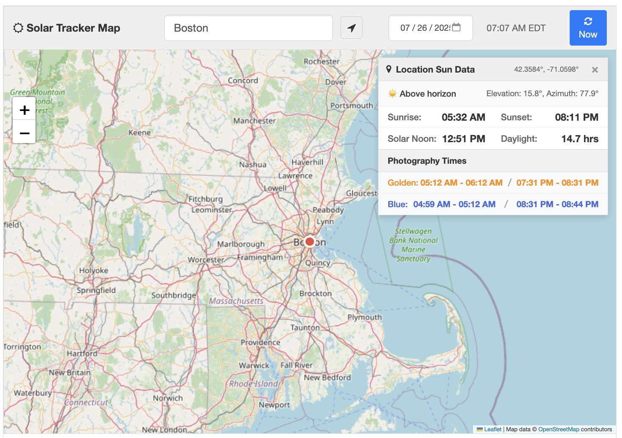Open the OpenStreetMap contributors link
Screen dimensions: 622x438
(x=559, y=429)
